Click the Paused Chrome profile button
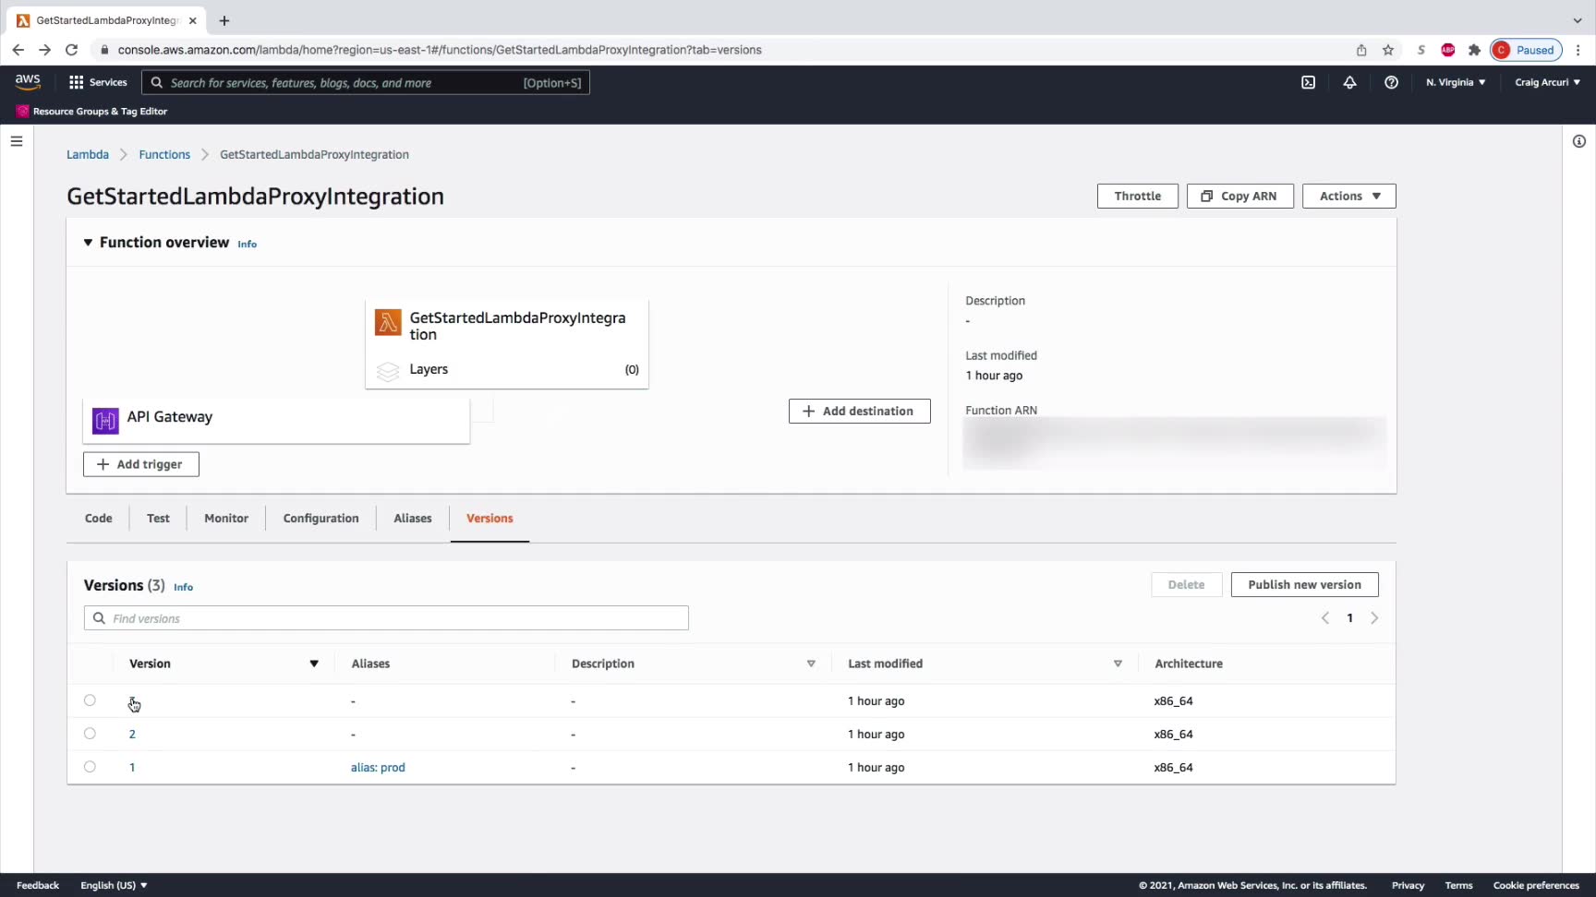 (1526, 50)
